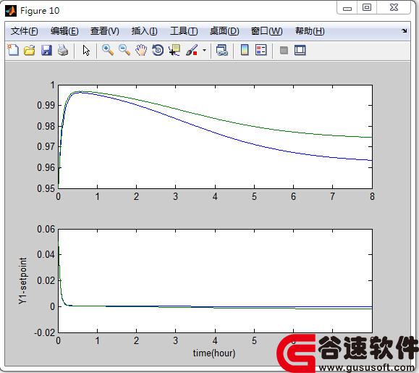The image size is (419, 373).
Task: Minimize the Figure 10 window
Action: 347,8
